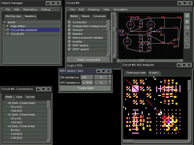Select the R2 resistor on canvas

[x=145, y=43]
